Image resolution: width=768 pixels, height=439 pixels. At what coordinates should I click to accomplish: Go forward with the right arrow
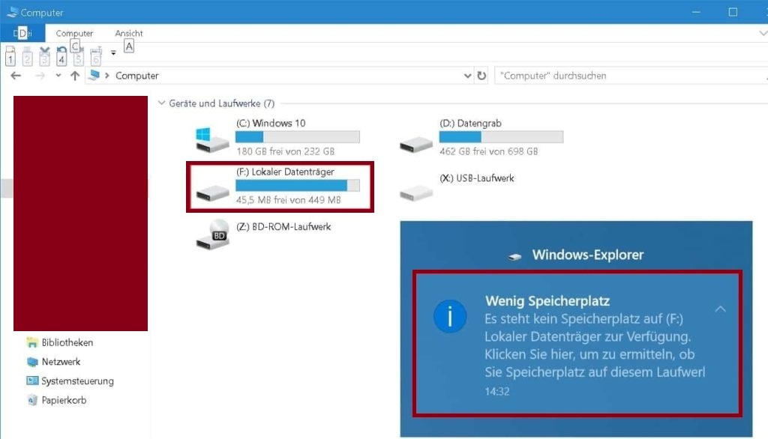point(40,76)
